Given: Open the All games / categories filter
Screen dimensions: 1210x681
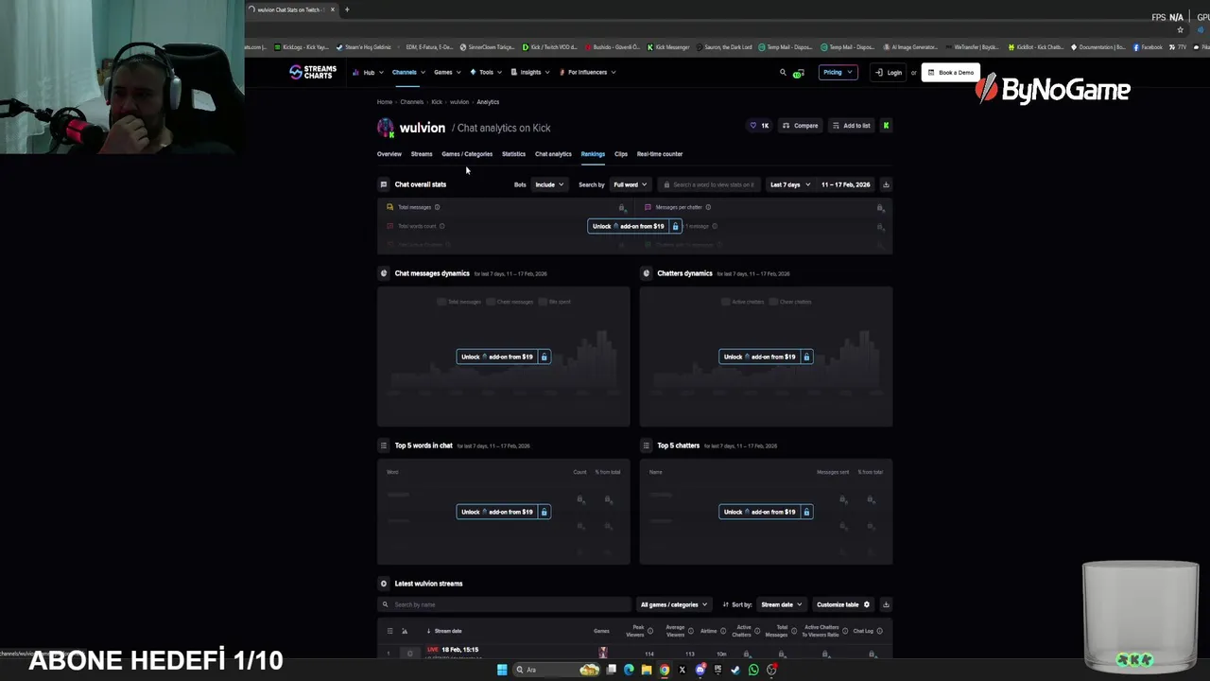Looking at the screenshot, I should (x=673, y=604).
